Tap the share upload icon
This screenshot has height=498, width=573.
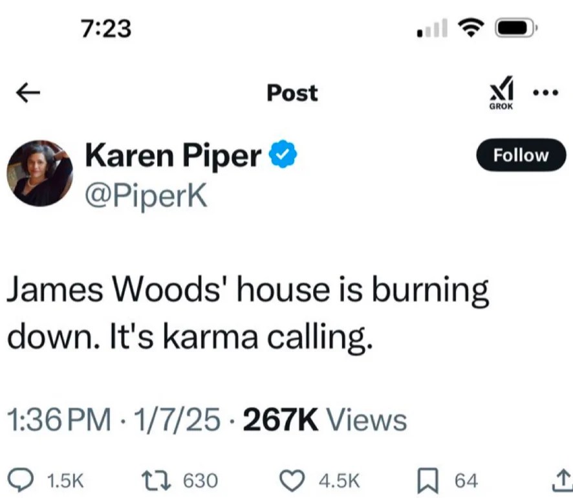coord(562,480)
